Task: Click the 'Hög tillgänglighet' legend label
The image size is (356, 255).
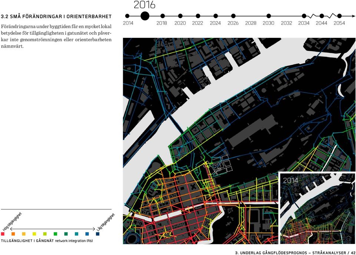Action: (12, 222)
